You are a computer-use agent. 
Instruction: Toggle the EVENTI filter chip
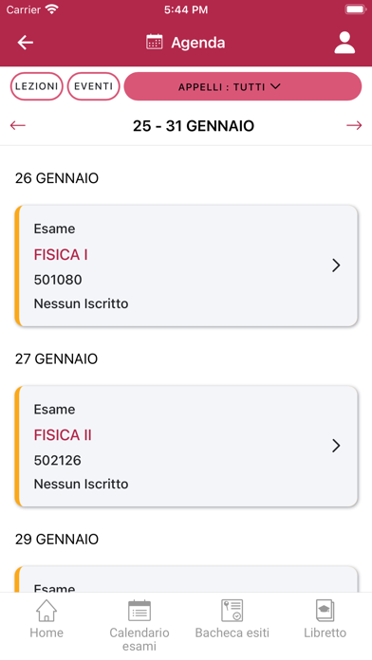[x=94, y=86]
